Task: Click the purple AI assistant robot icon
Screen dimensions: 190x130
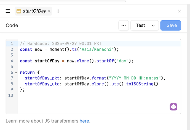Action: 173,107
